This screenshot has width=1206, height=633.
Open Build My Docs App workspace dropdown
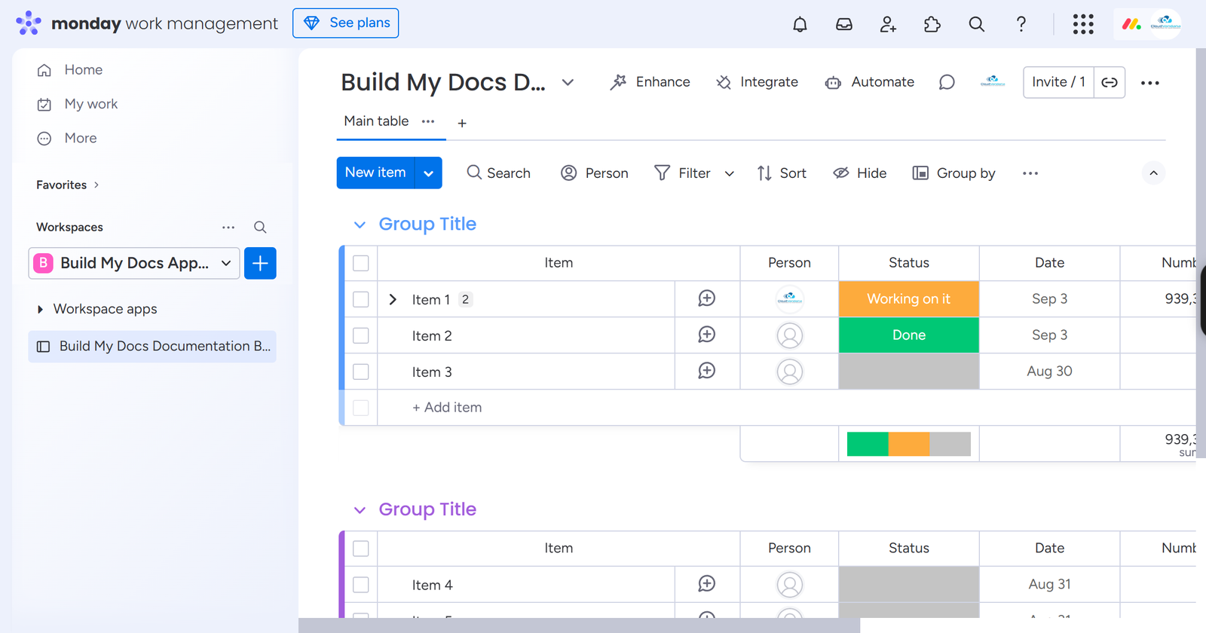click(134, 263)
